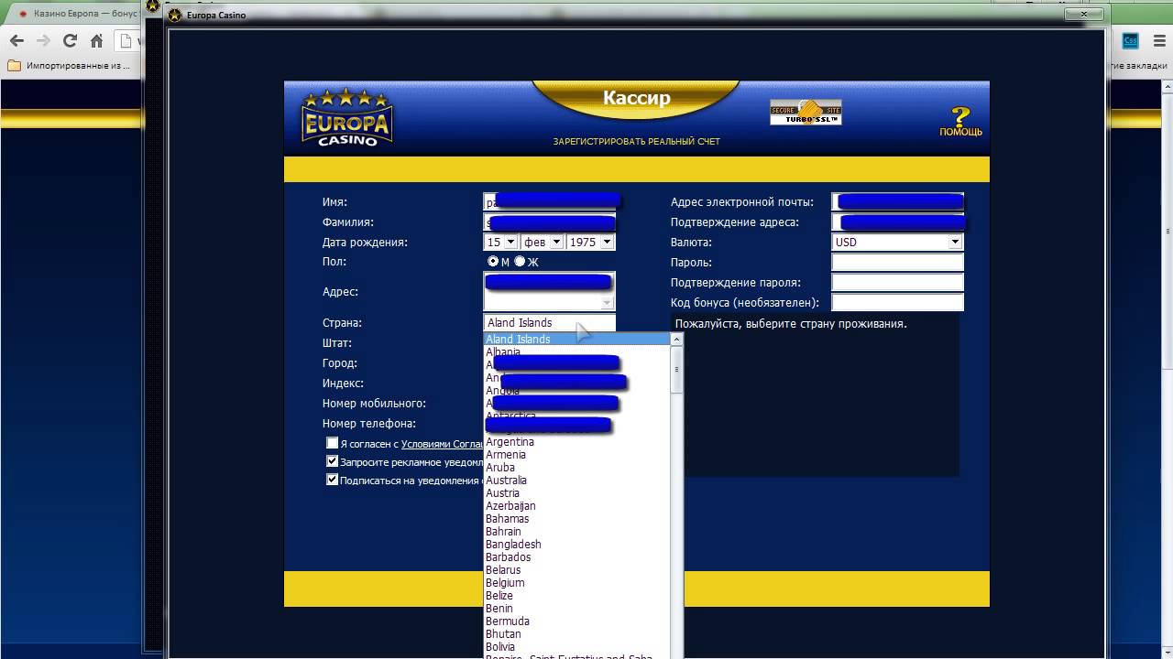Click the Кассир header button

click(637, 99)
